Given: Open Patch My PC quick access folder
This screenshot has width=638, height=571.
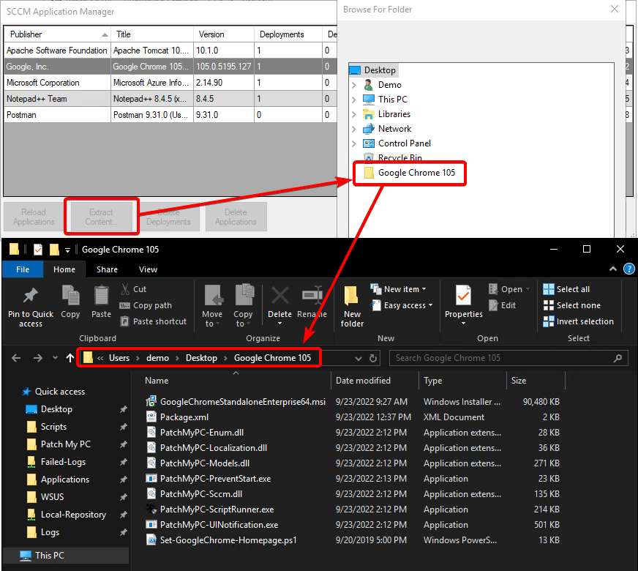Looking at the screenshot, I should 66,444.
